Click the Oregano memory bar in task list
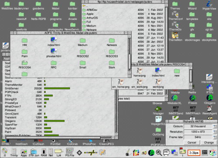The width and height of the screenshot is (218, 158). pos(54,121)
